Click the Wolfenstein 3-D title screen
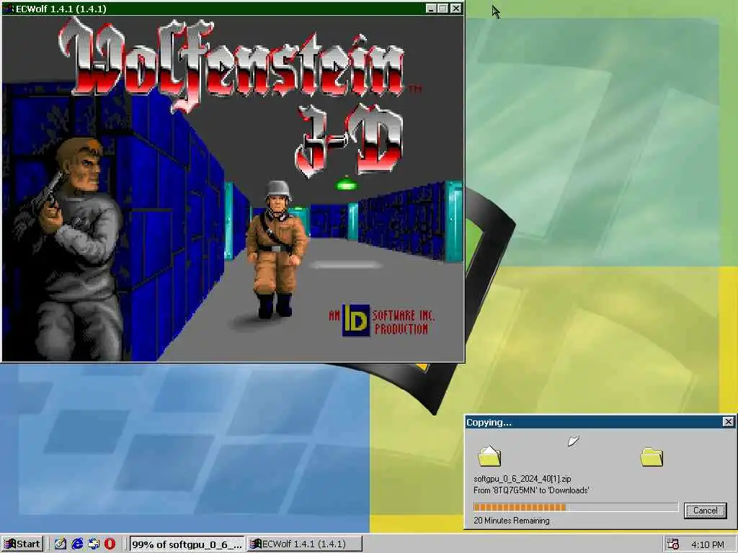 (233, 188)
